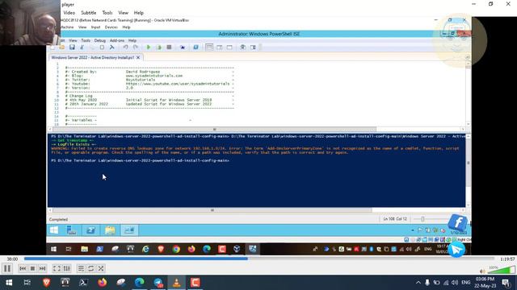Select the Show Script Pane Maximized layout
Screen dimensions: 517x290
pyautogui.click(x=229, y=48)
